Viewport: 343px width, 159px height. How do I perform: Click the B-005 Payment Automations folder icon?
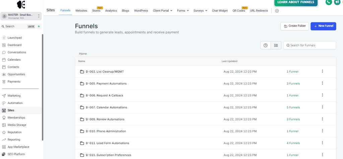click(82, 84)
